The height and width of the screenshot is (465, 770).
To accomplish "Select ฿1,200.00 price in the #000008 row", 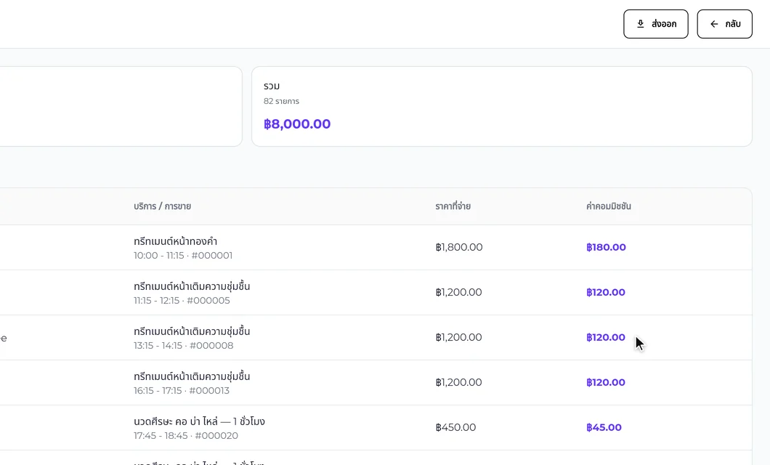I will [458, 338].
